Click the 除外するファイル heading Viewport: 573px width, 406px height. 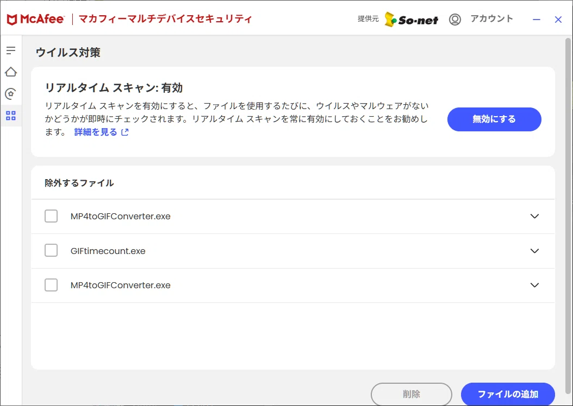(79, 183)
